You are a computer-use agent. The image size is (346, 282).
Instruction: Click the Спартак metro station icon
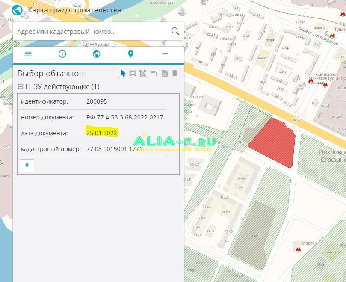(x=298, y=249)
